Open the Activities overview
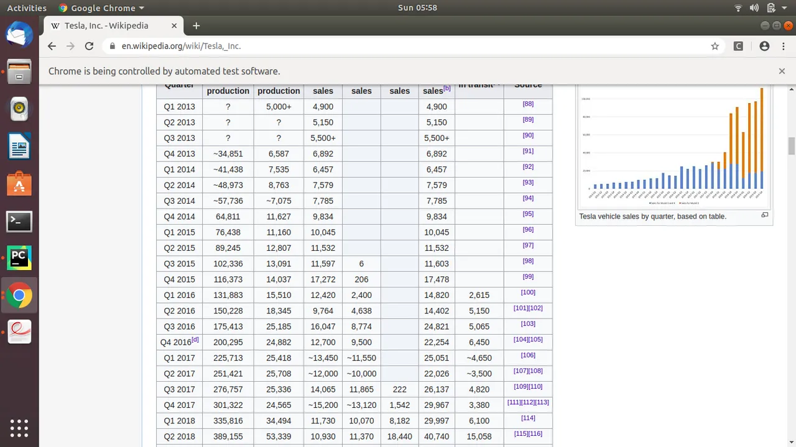 (x=27, y=8)
